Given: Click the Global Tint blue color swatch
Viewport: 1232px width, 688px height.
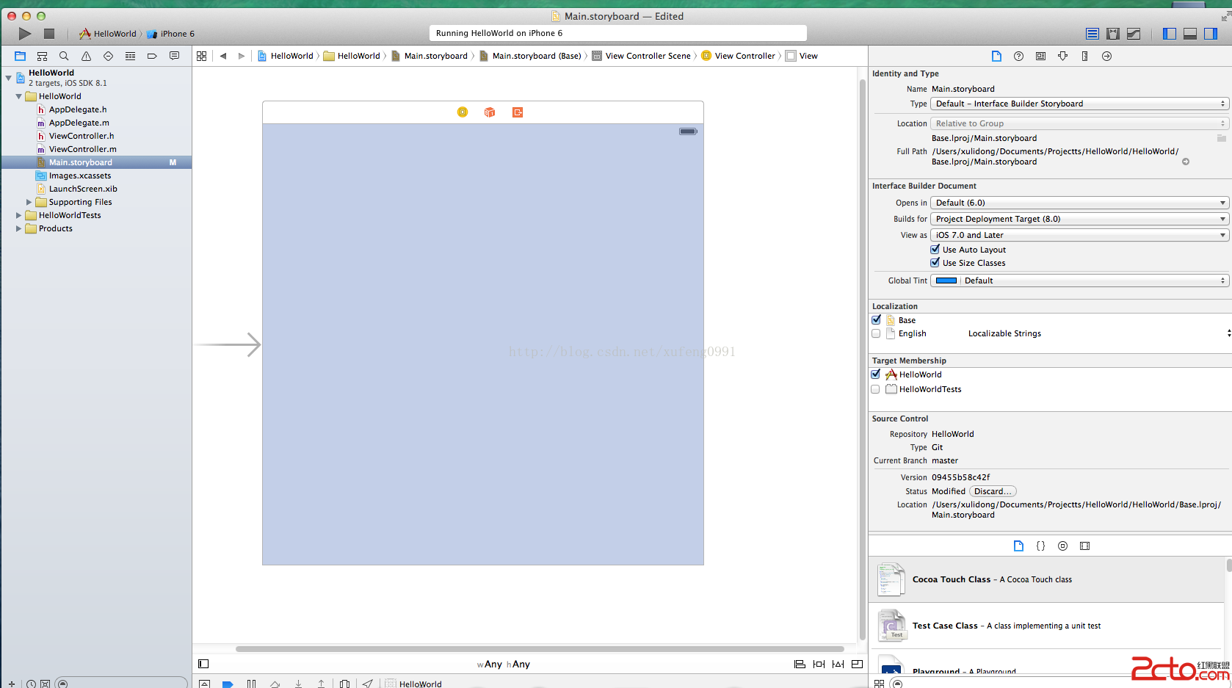Looking at the screenshot, I should pyautogui.click(x=946, y=280).
